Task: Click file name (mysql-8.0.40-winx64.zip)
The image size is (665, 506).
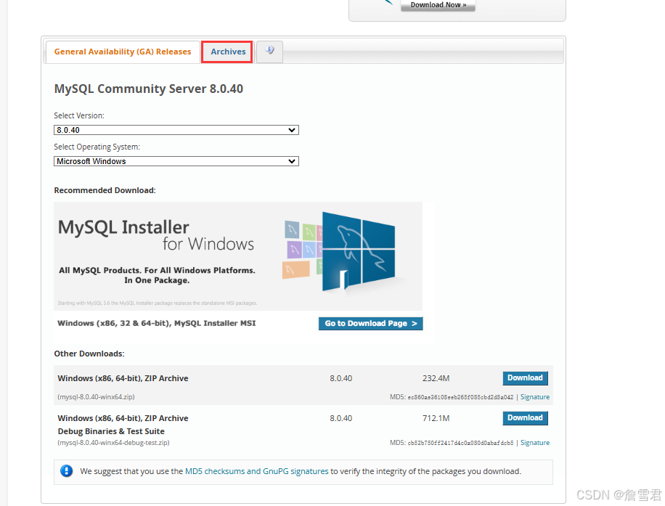Action: (97, 397)
